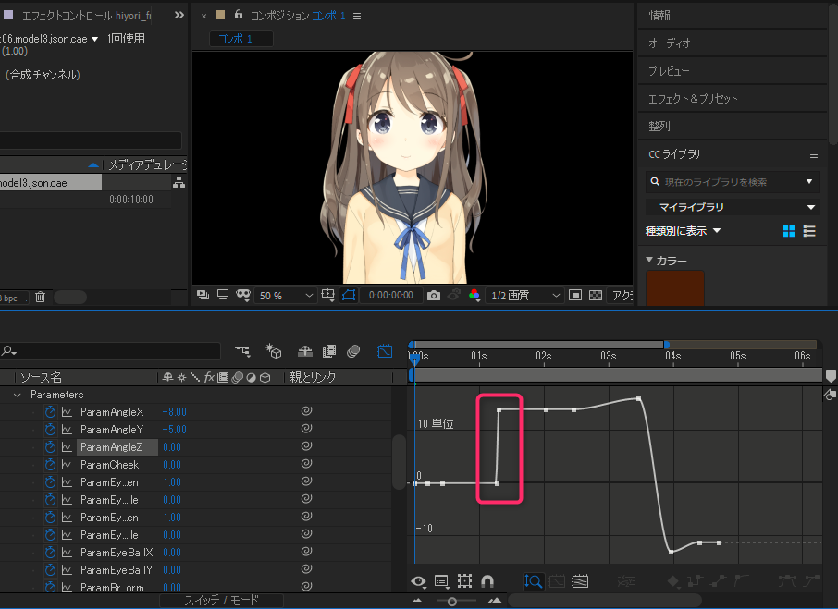Open graph editor eye properties menu

tap(418, 581)
